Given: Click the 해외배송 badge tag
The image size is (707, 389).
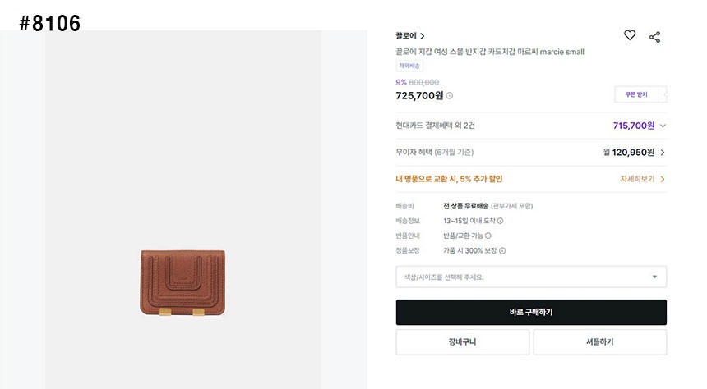Looking at the screenshot, I should [409, 66].
